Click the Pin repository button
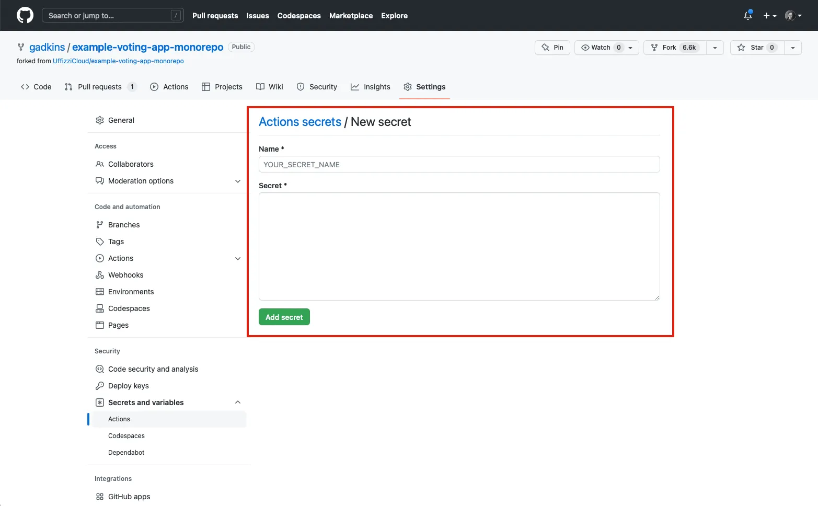This screenshot has height=506, width=818. (552, 48)
